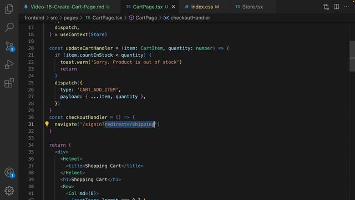Click 'Shopping Cart' text within h1 on line 39
This screenshot has width=355, height=200.
coord(89,179)
